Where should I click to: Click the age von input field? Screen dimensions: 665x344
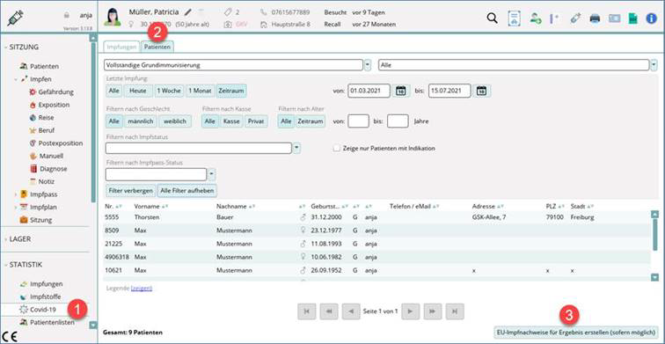(x=358, y=121)
